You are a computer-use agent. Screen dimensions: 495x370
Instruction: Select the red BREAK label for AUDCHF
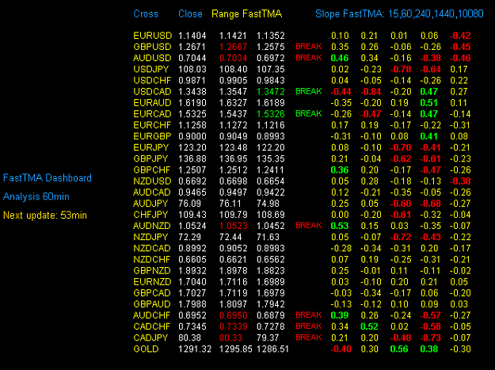click(x=308, y=315)
